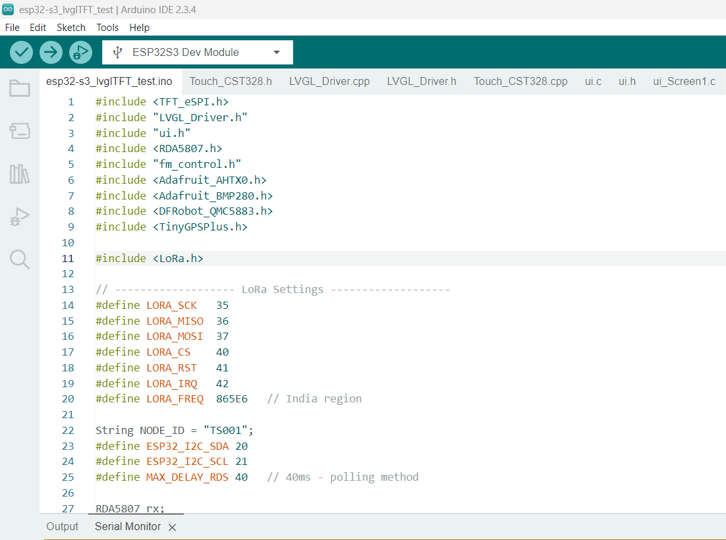Switch to Touch_CST328.cpp tab
This screenshot has height=540, width=726.
[521, 82]
